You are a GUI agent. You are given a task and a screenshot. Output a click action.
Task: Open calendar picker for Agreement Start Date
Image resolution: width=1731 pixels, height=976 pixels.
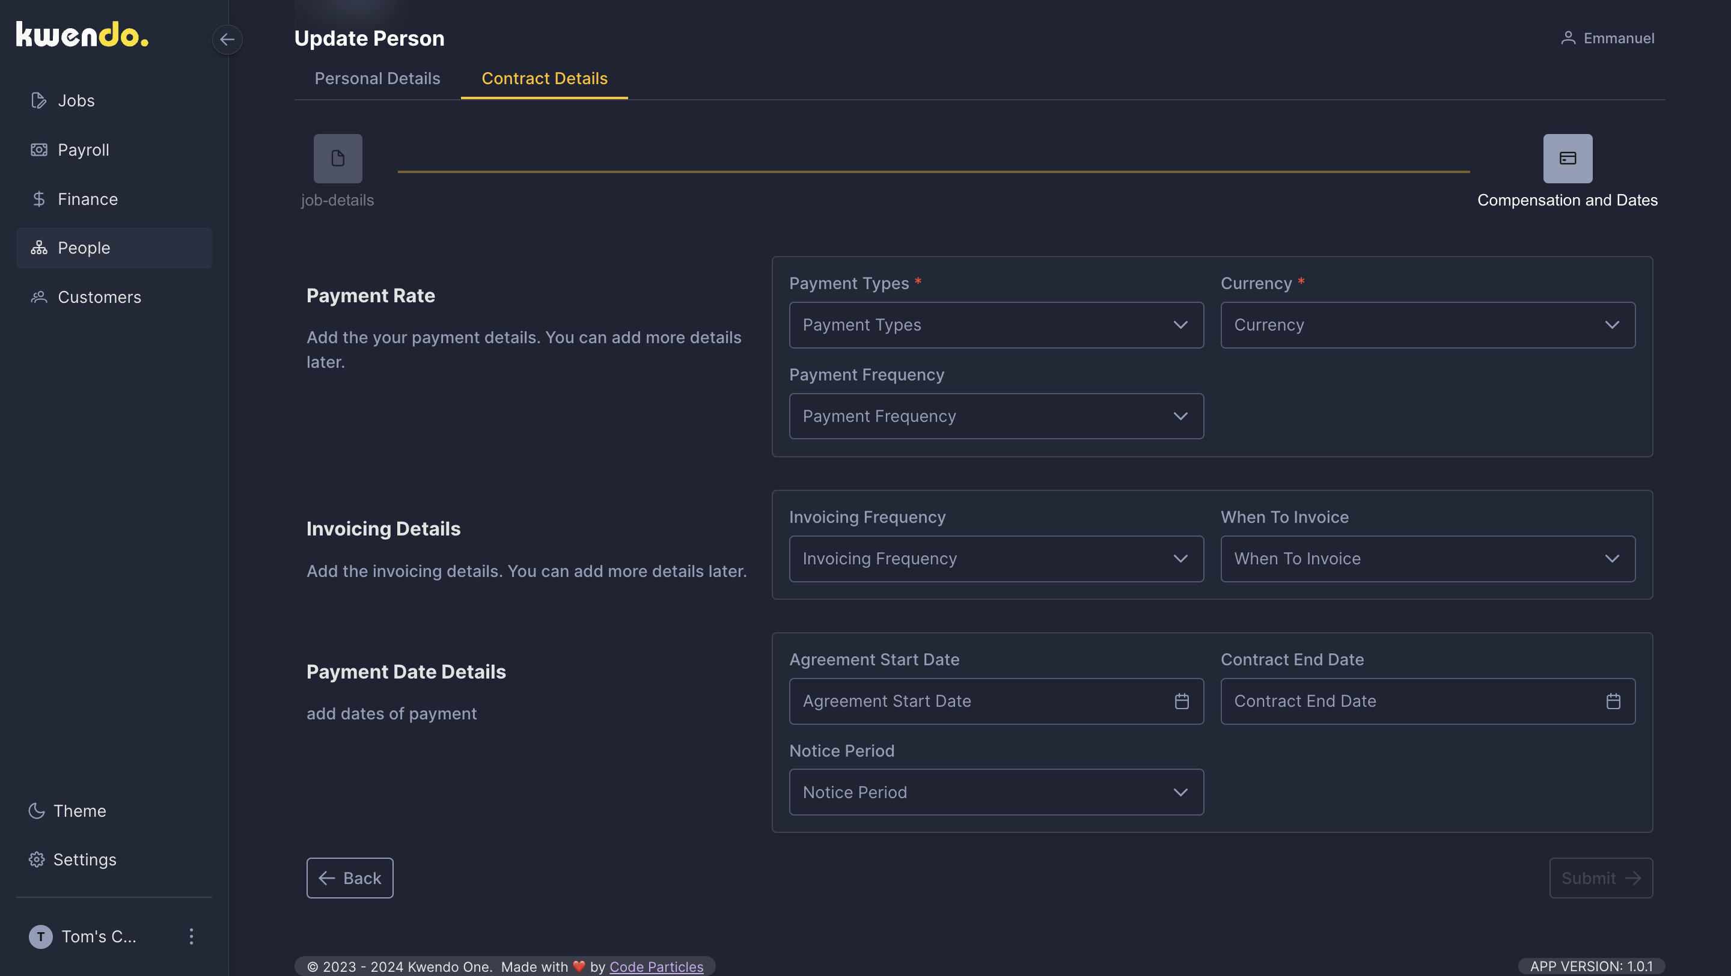(1182, 701)
